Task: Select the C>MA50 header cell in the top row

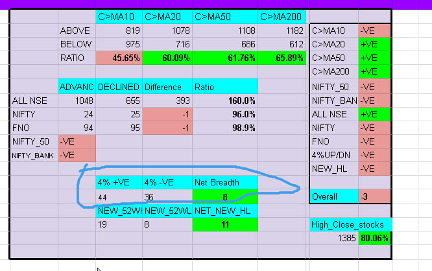Action: click(225, 17)
